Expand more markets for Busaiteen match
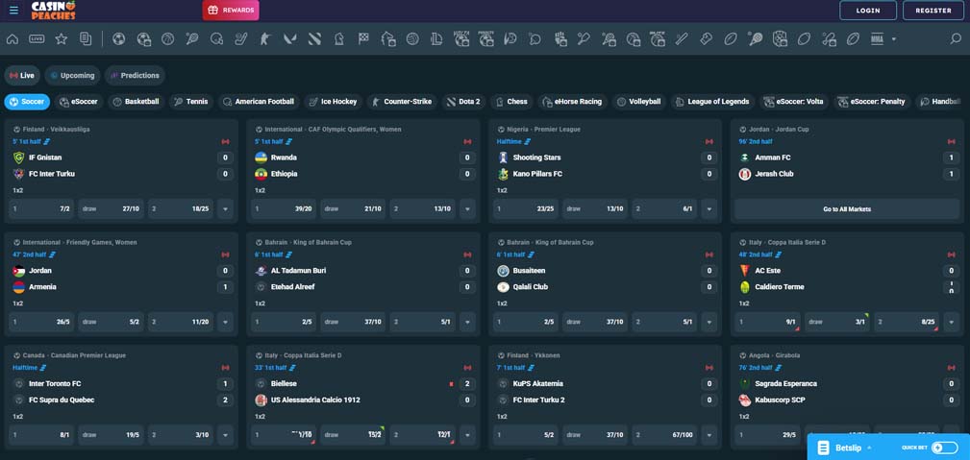 point(709,322)
